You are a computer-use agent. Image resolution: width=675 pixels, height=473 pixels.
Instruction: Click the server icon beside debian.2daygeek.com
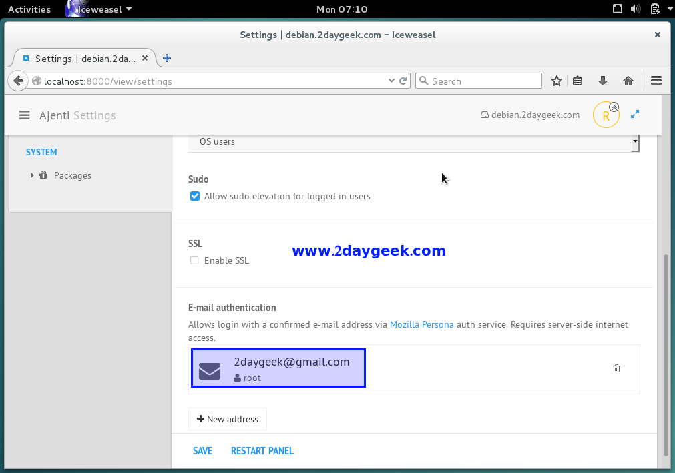pos(485,115)
